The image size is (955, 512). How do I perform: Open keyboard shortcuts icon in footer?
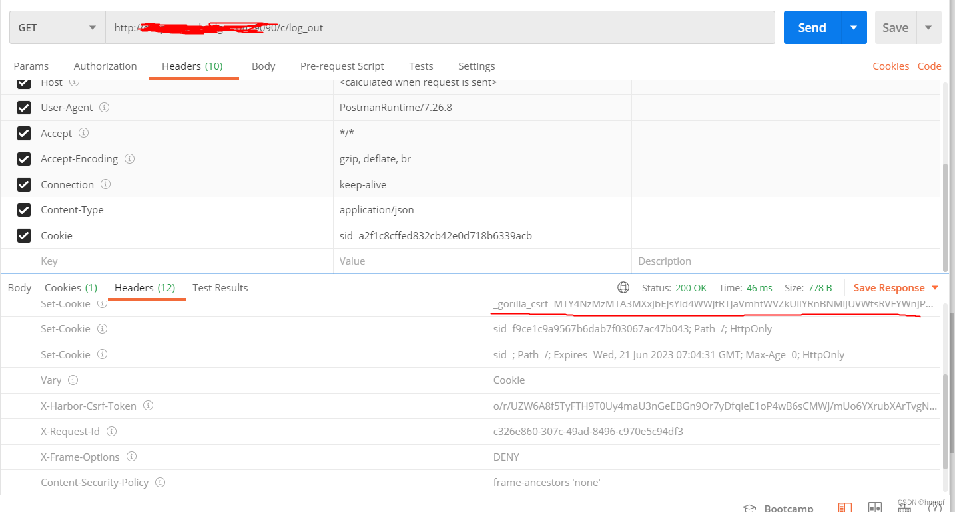(904, 507)
